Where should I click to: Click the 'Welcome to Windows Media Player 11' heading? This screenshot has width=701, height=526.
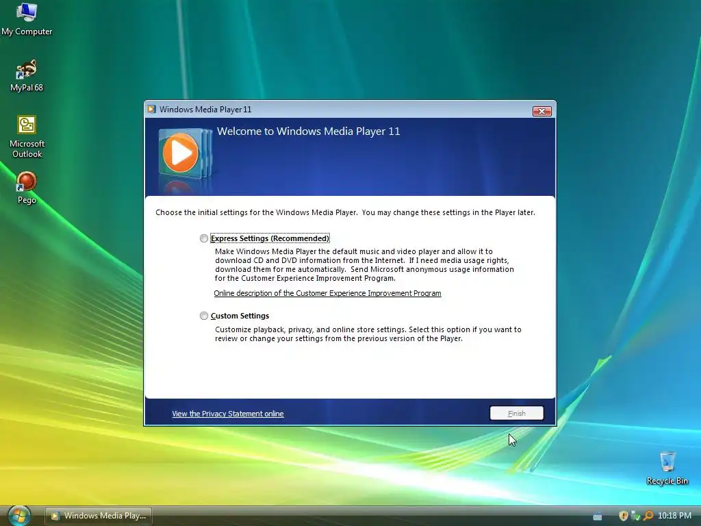(308, 131)
